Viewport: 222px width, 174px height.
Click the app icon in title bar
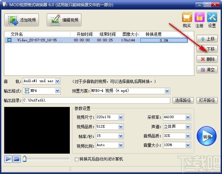[x=5, y=4]
